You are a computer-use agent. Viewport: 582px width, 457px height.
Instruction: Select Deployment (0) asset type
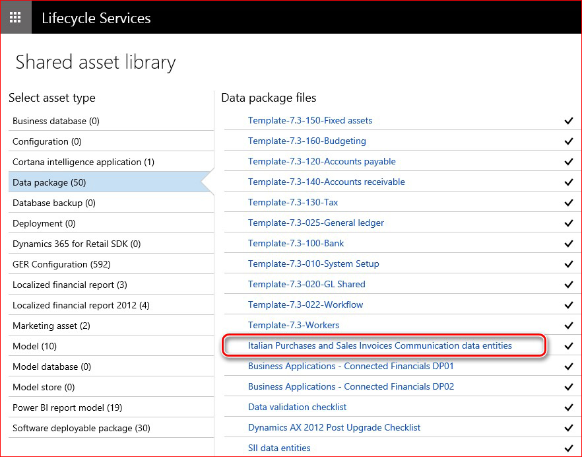tap(111, 223)
